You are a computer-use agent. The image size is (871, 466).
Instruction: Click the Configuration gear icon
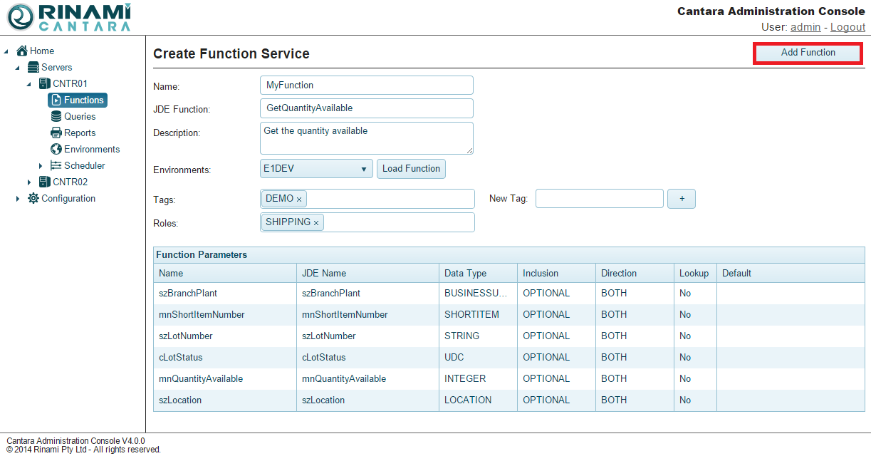click(33, 198)
